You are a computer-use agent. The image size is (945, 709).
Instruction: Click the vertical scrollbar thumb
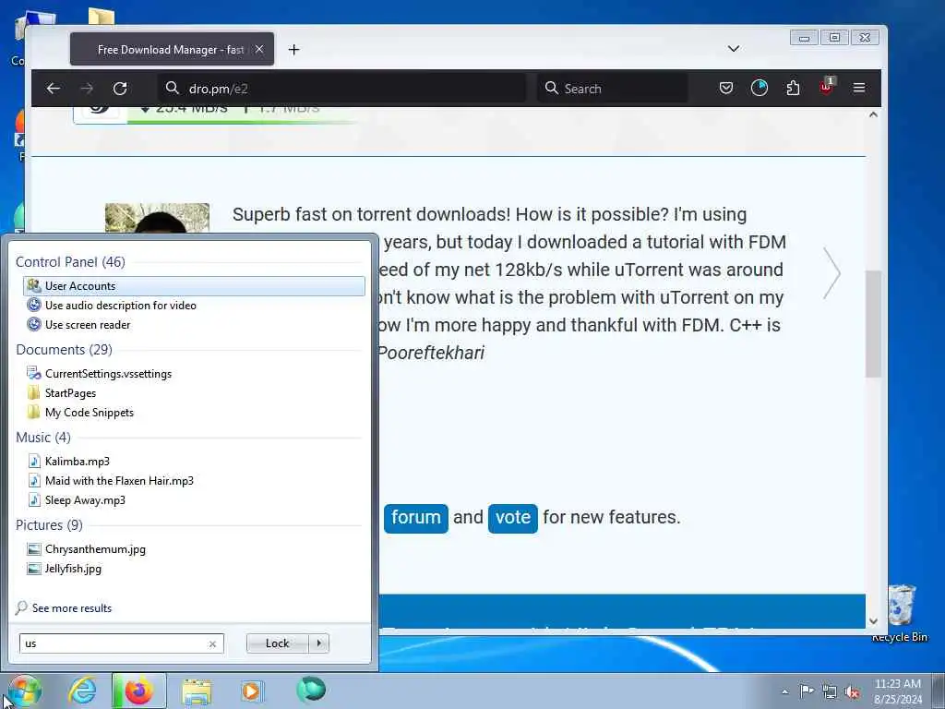tap(873, 324)
